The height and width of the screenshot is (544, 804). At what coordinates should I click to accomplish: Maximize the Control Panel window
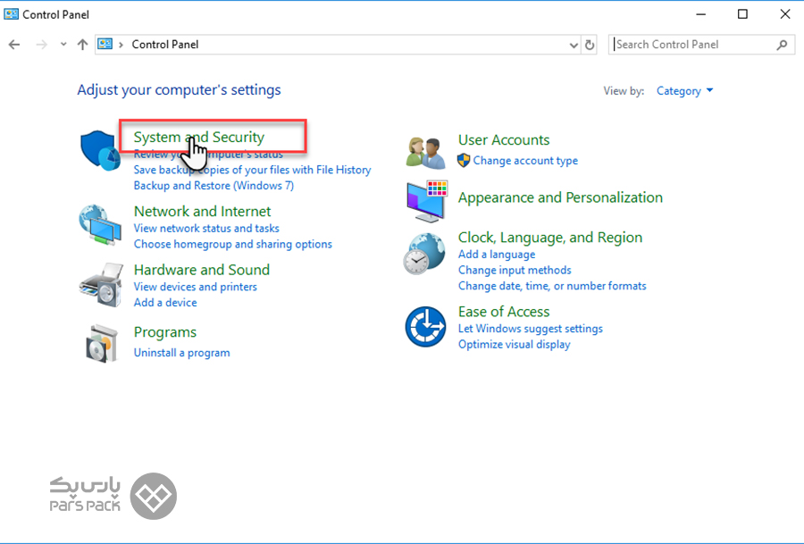tap(742, 14)
